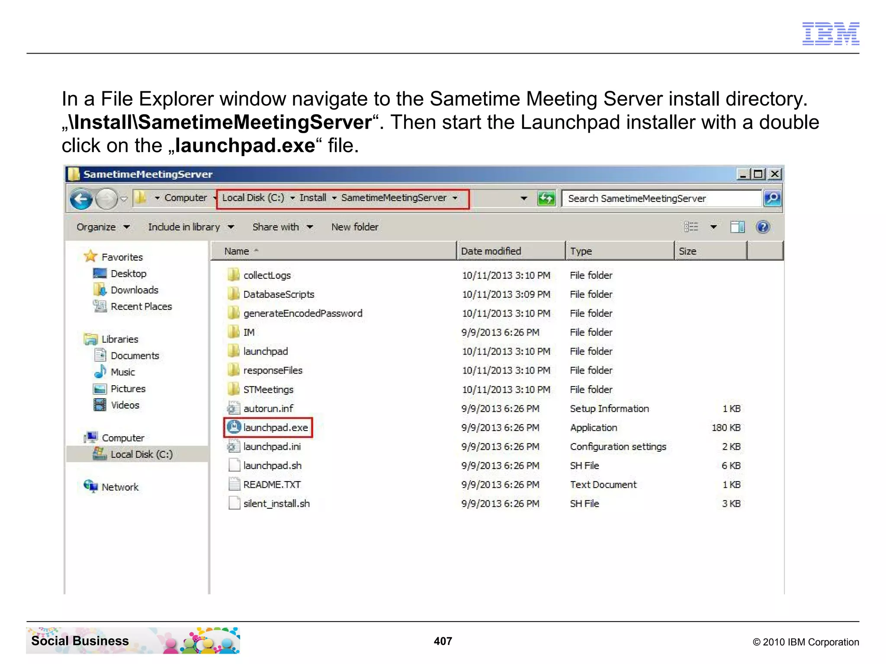Click the green Refresh button

[546, 198]
